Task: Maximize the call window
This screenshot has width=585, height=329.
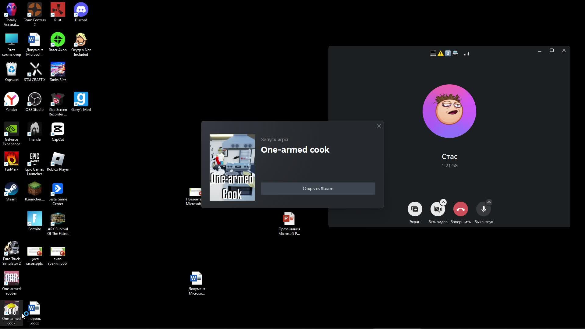Action: tap(551, 51)
